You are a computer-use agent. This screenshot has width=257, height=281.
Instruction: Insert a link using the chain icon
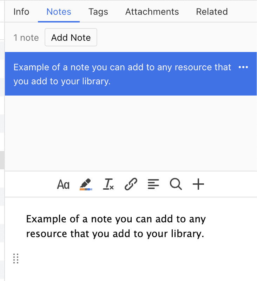point(131,184)
